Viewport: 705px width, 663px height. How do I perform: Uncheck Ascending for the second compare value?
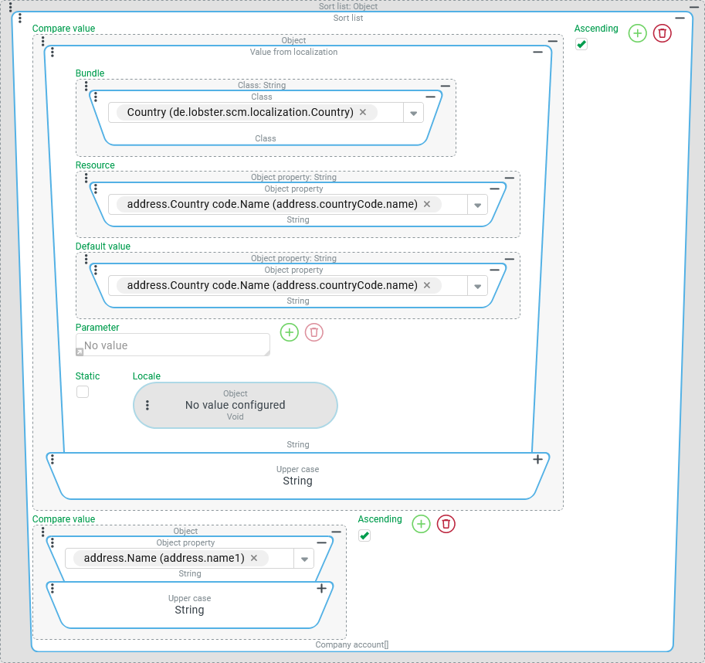point(365,535)
